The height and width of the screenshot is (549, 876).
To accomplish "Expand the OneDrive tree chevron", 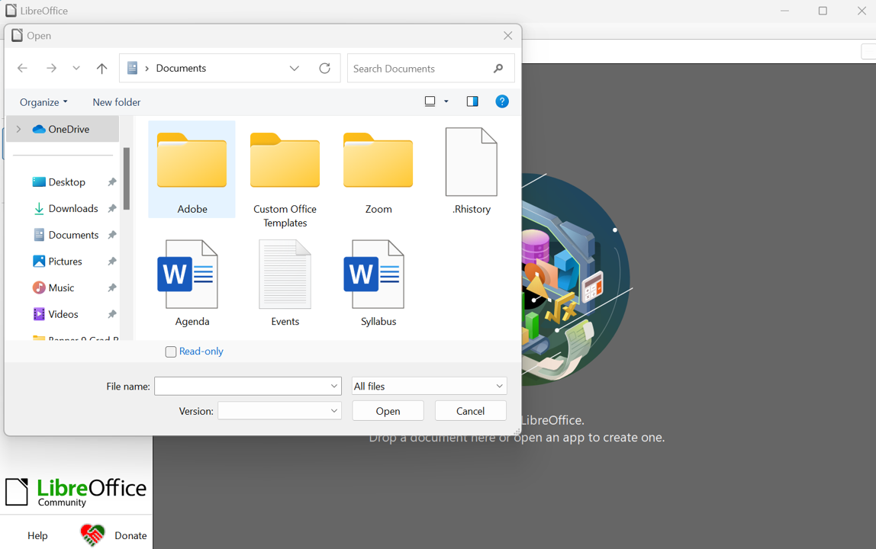I will coord(18,128).
